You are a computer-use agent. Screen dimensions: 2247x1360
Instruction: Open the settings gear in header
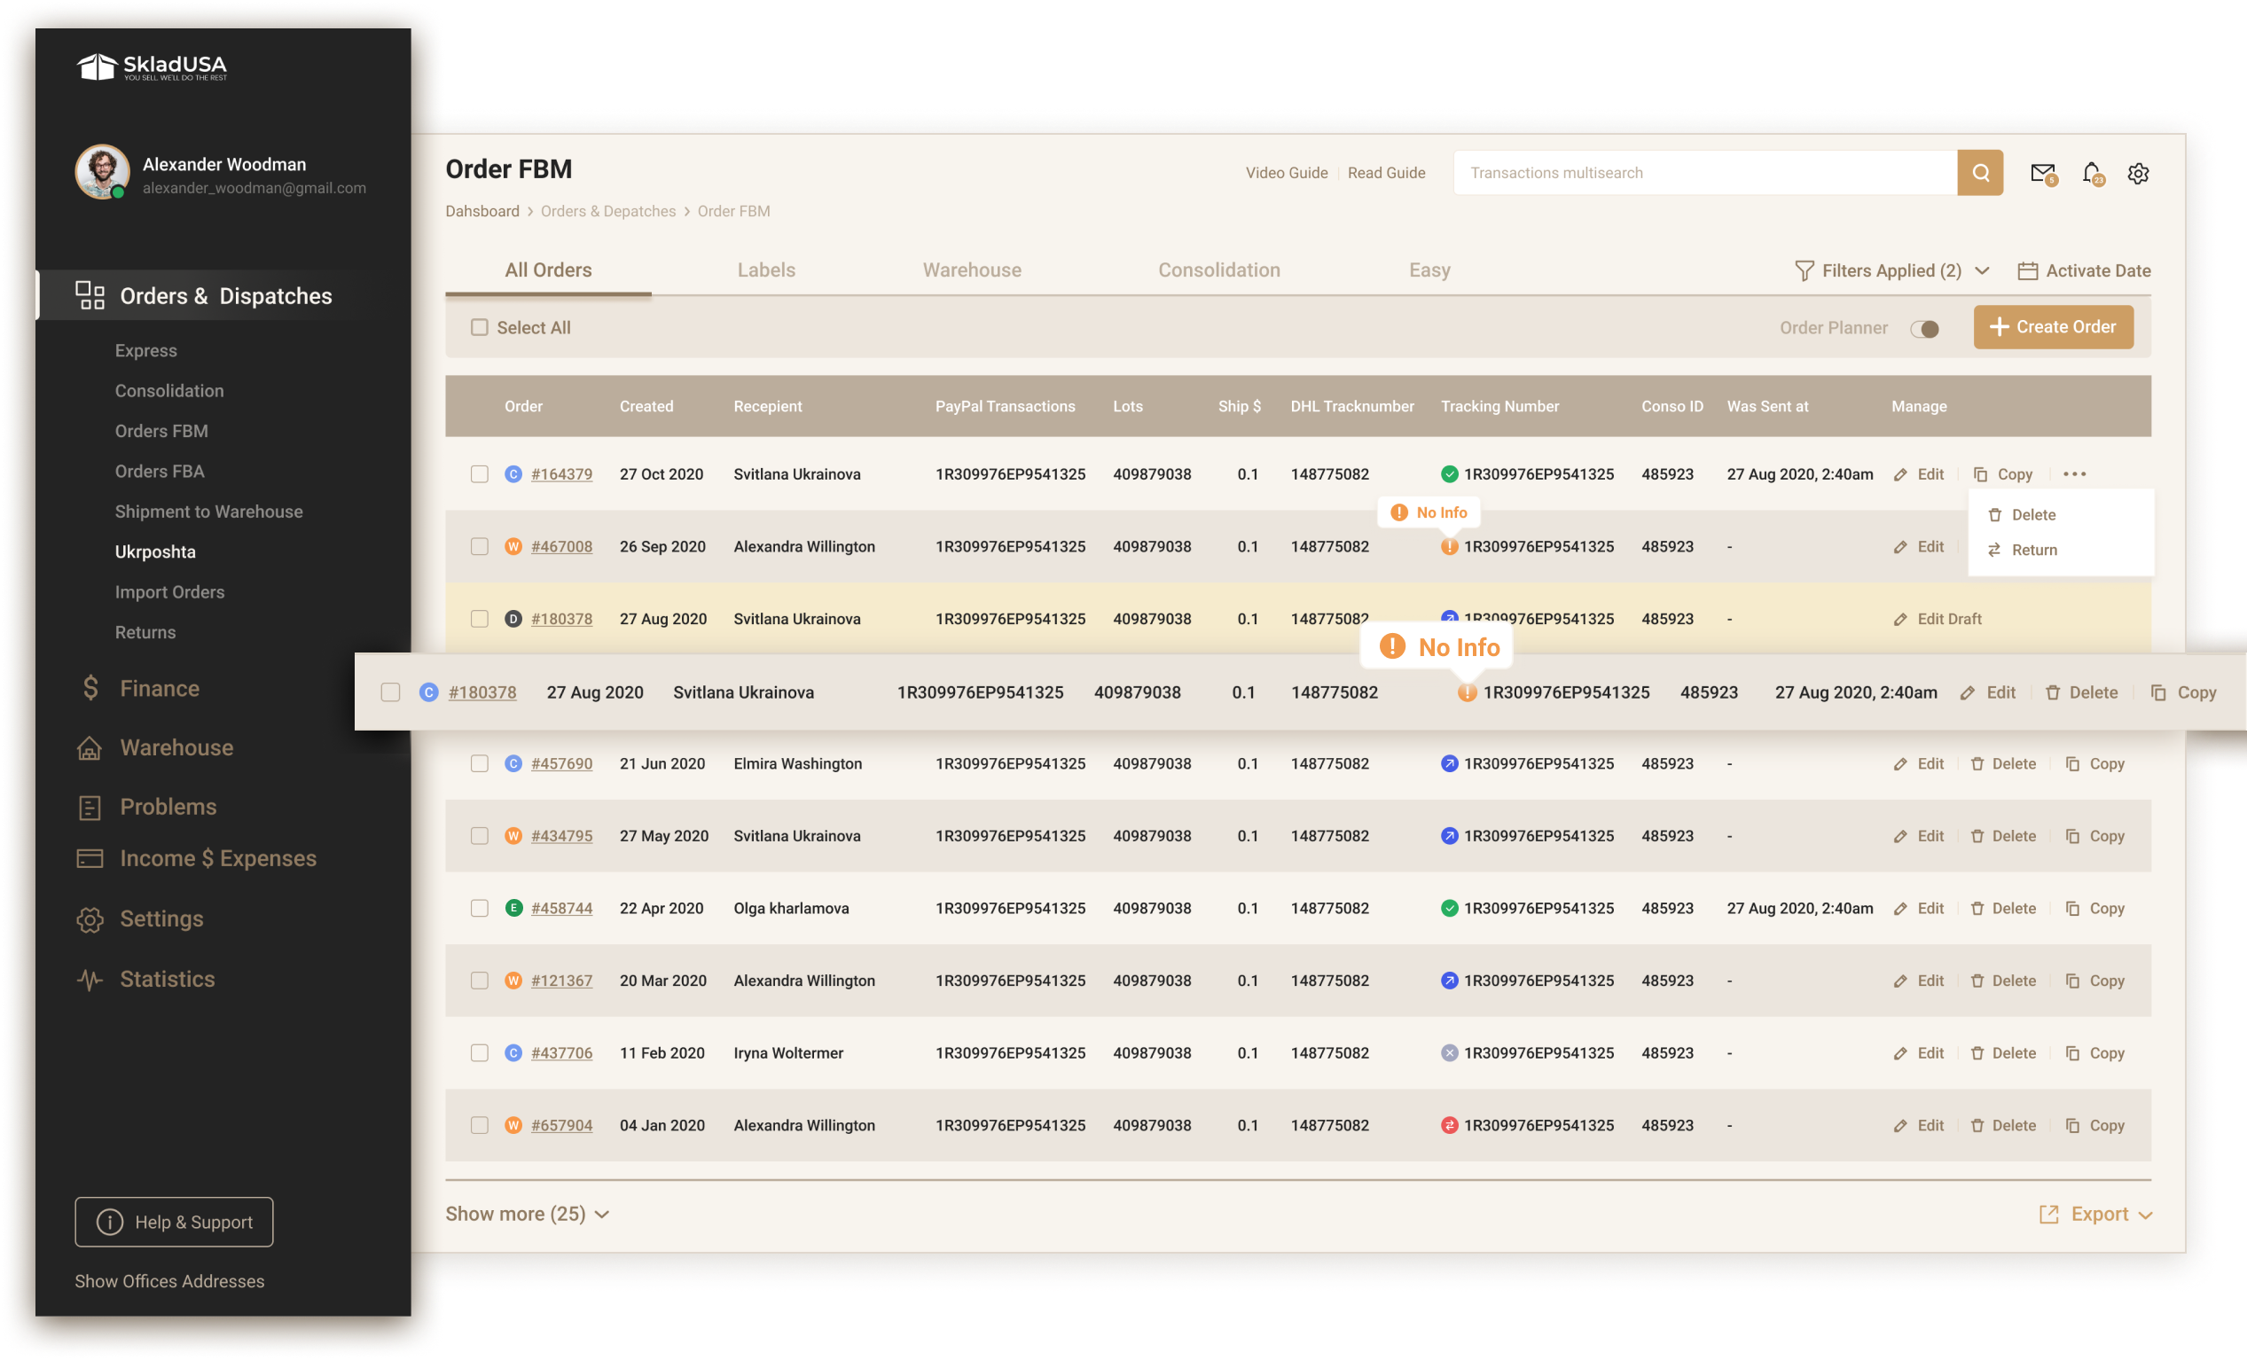click(2138, 173)
